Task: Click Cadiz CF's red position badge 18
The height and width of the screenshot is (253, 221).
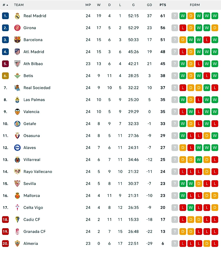Action: [5, 220]
